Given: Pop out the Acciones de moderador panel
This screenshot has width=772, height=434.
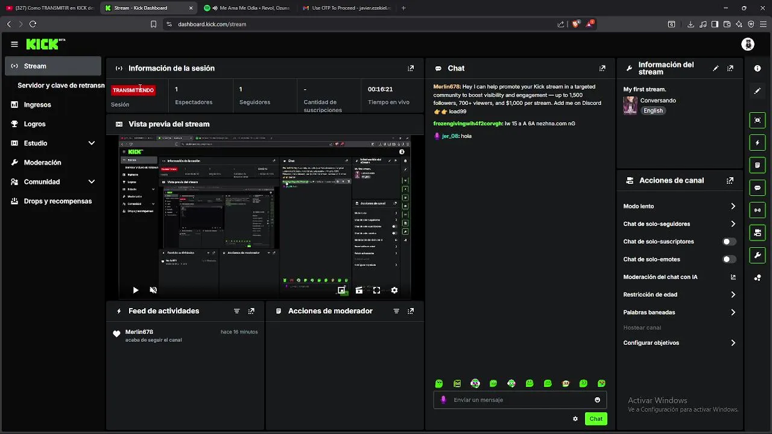Looking at the screenshot, I should 411,311.
